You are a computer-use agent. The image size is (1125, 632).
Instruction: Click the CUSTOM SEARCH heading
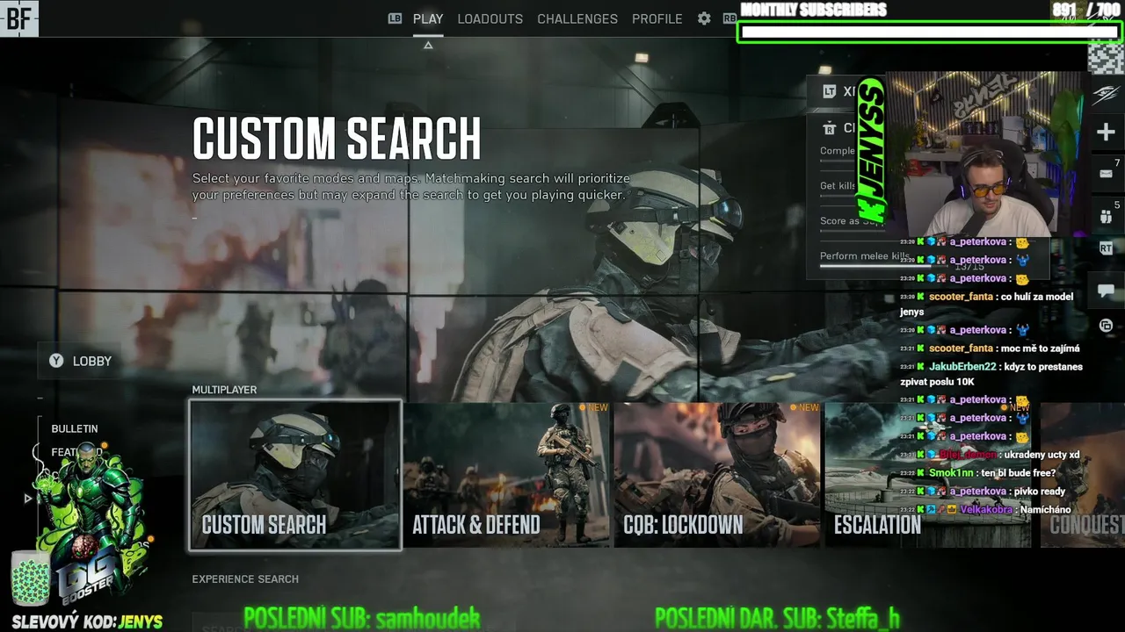point(337,139)
